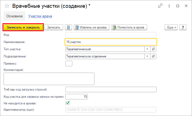Open Тип участка linked record form

[x=153, y=49]
